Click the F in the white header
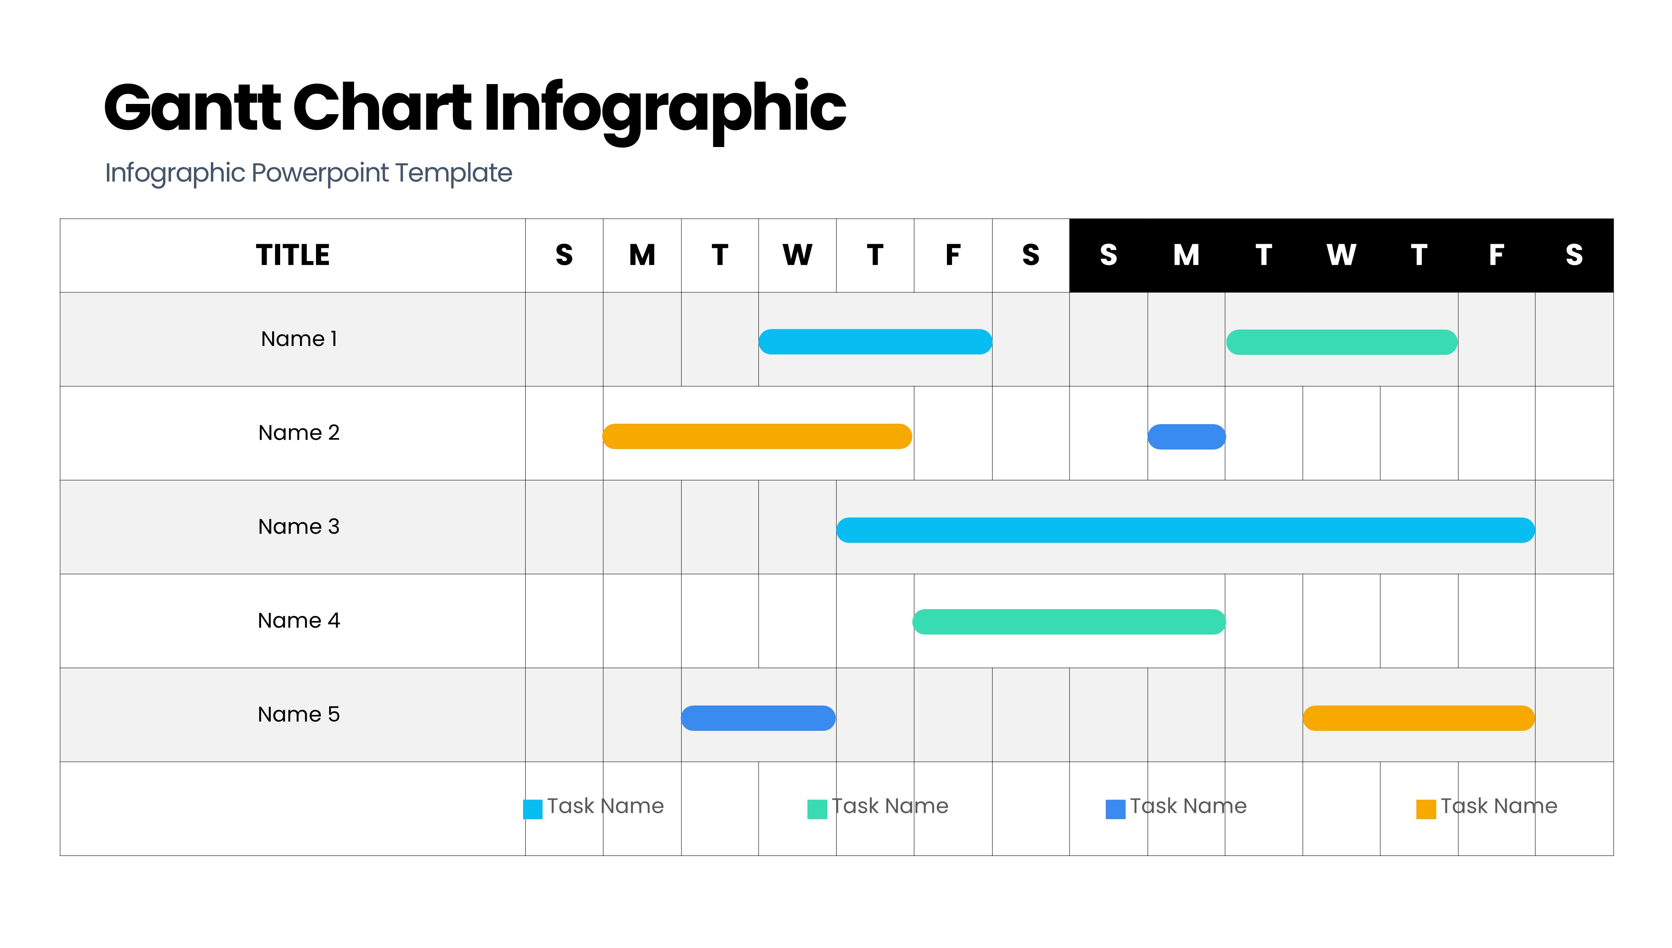 tap(952, 255)
